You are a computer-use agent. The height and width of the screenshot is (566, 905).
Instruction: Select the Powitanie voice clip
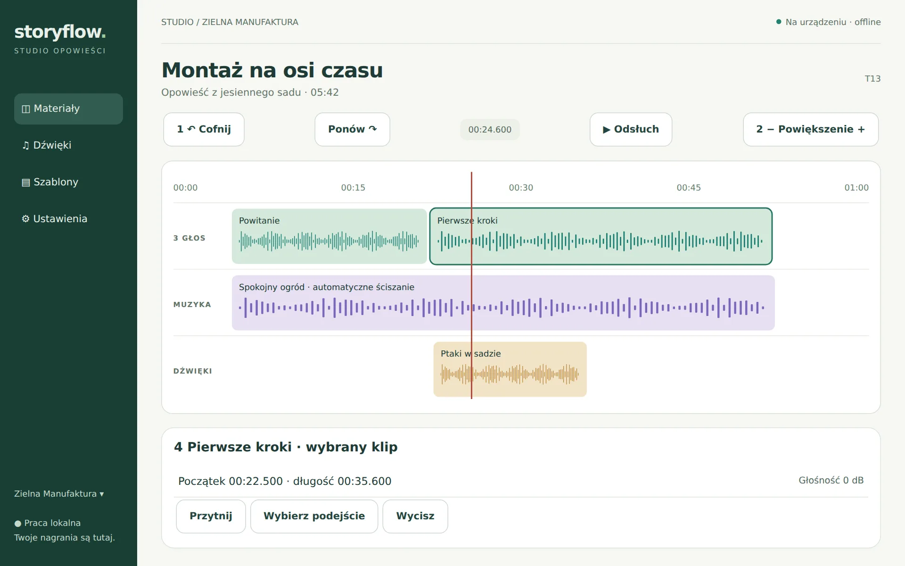click(329, 236)
